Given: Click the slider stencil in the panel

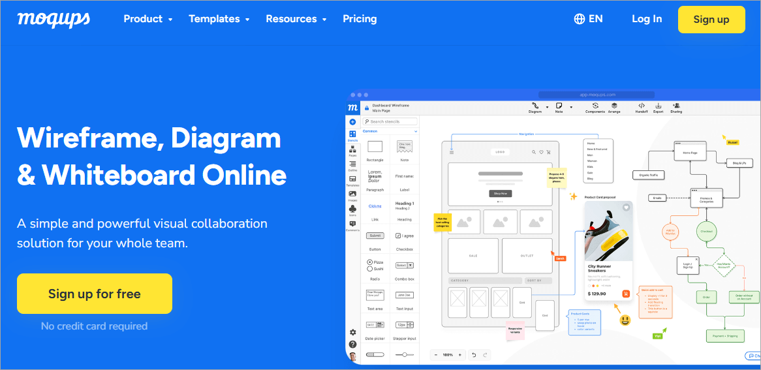Looking at the screenshot, I should tap(405, 354).
